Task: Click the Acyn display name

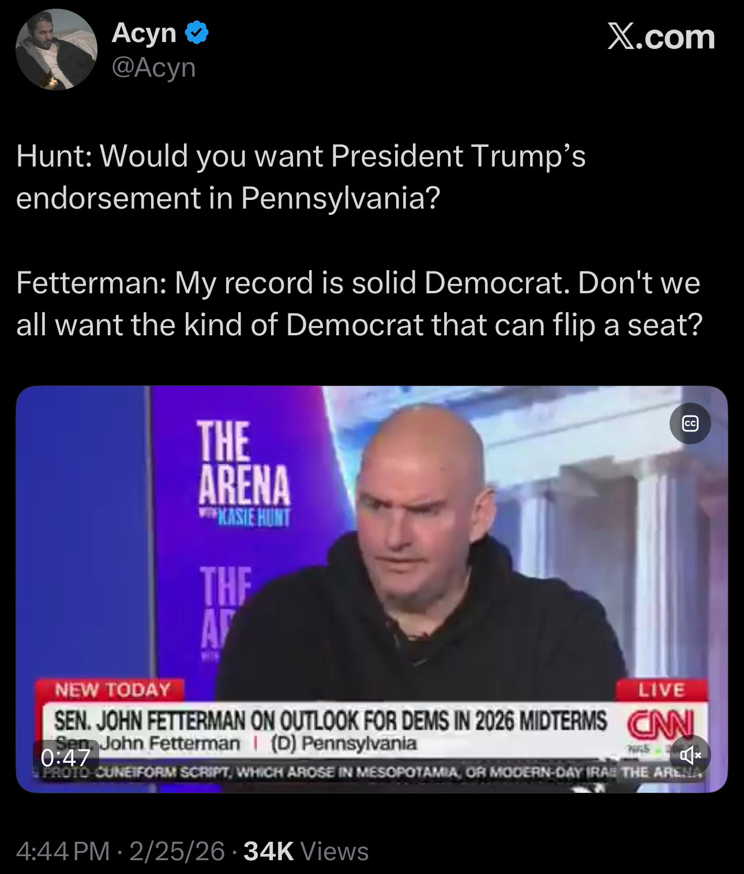Action: point(144,33)
